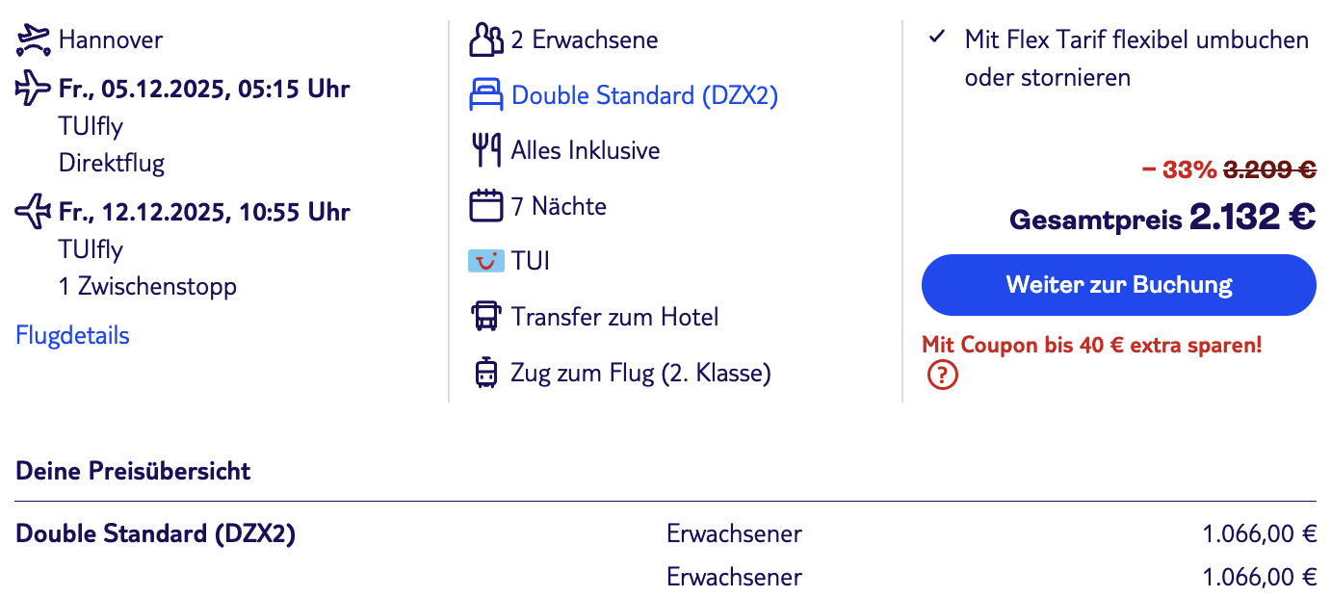
Task: Open the coupon help question mark icon
Action: point(942,375)
